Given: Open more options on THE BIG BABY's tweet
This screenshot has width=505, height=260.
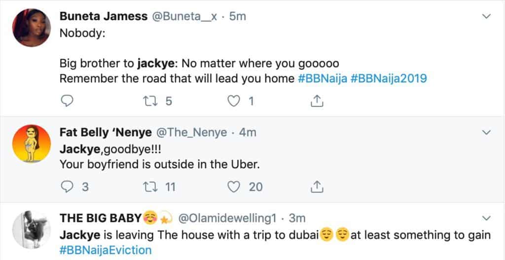Looking at the screenshot, I should tap(486, 218).
